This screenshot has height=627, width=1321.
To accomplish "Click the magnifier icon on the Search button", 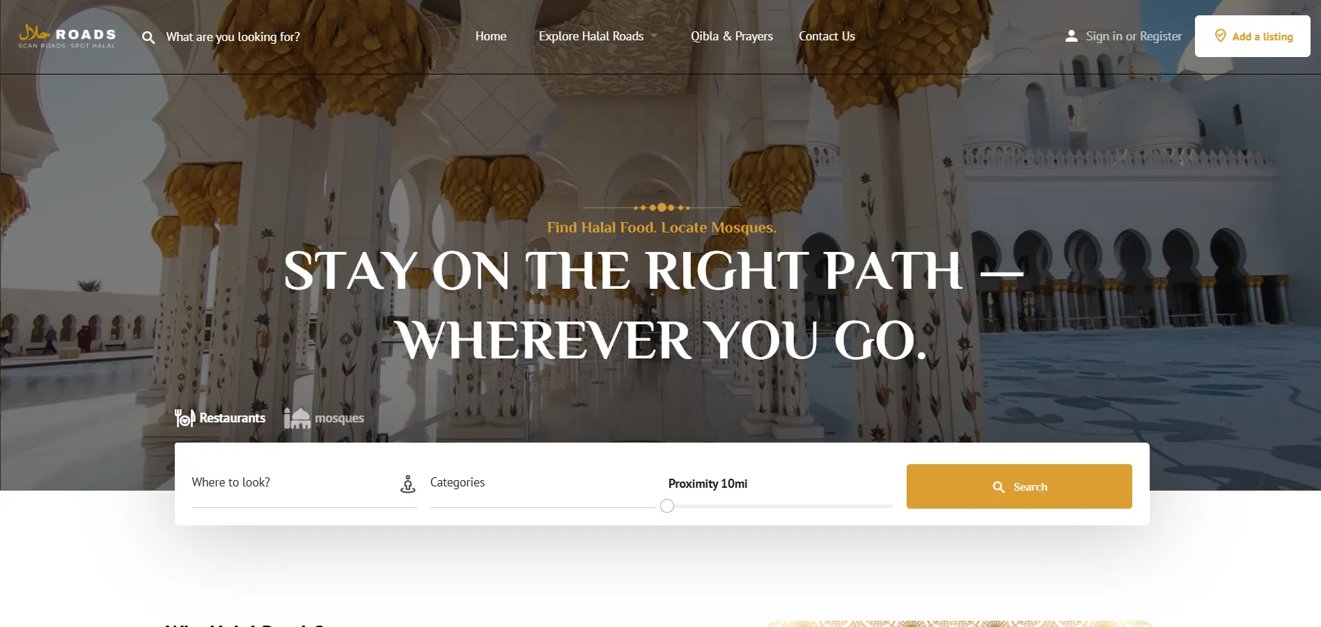I will pos(999,487).
